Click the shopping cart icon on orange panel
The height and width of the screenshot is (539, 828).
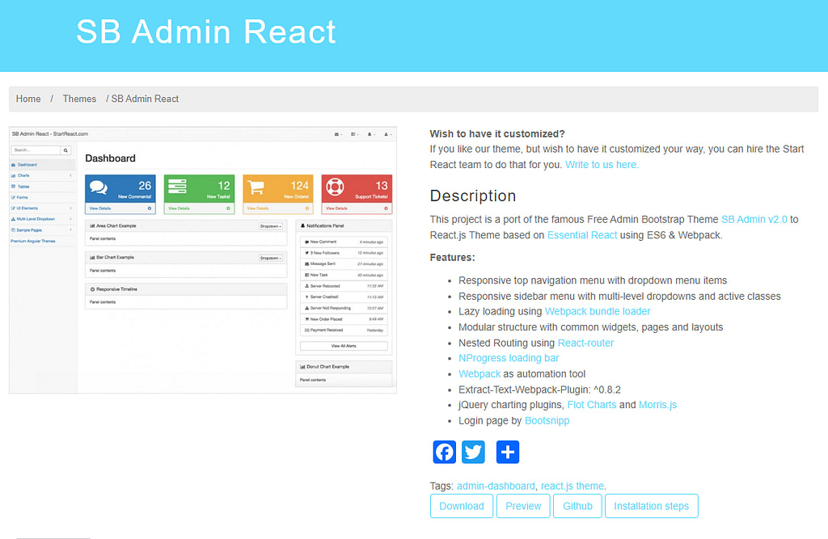click(255, 187)
